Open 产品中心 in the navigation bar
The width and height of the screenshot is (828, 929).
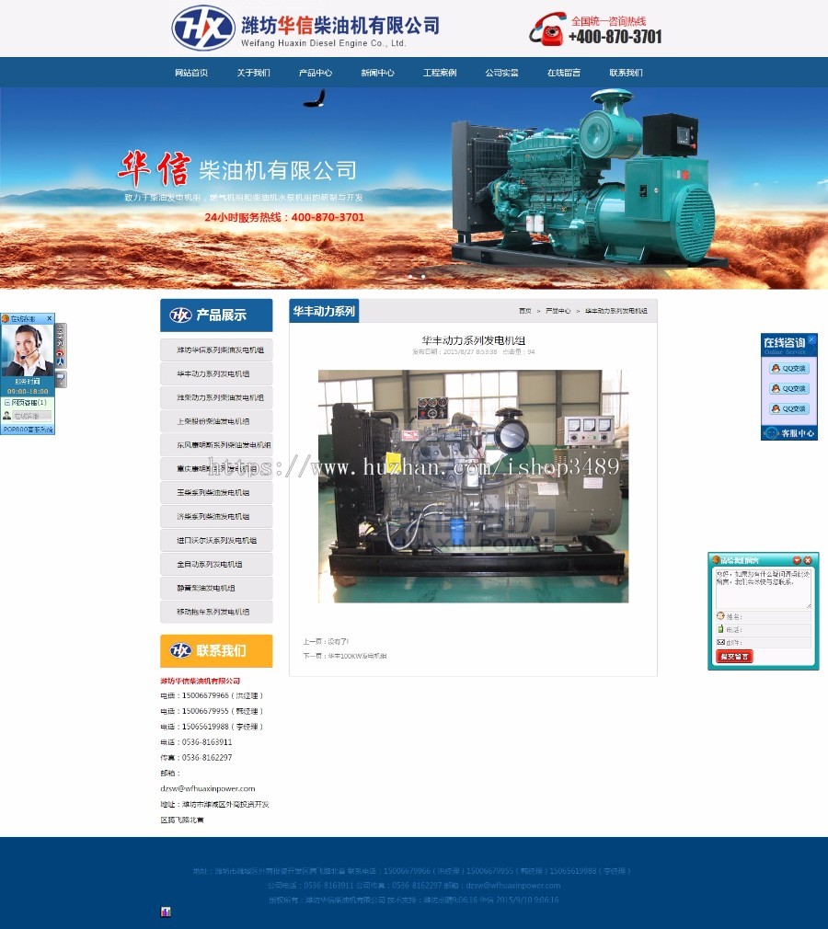pos(316,73)
